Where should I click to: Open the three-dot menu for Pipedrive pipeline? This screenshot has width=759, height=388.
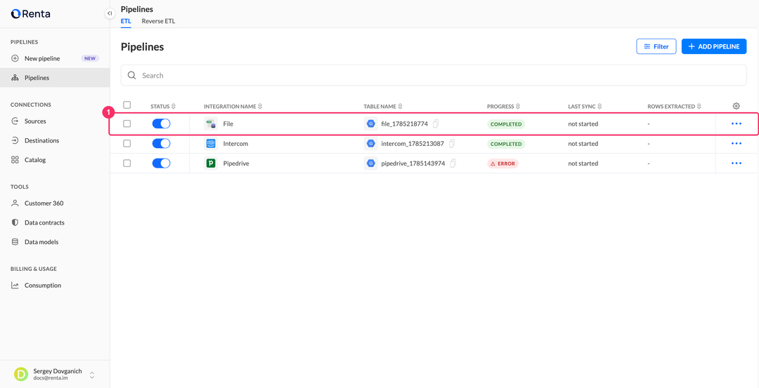point(737,163)
